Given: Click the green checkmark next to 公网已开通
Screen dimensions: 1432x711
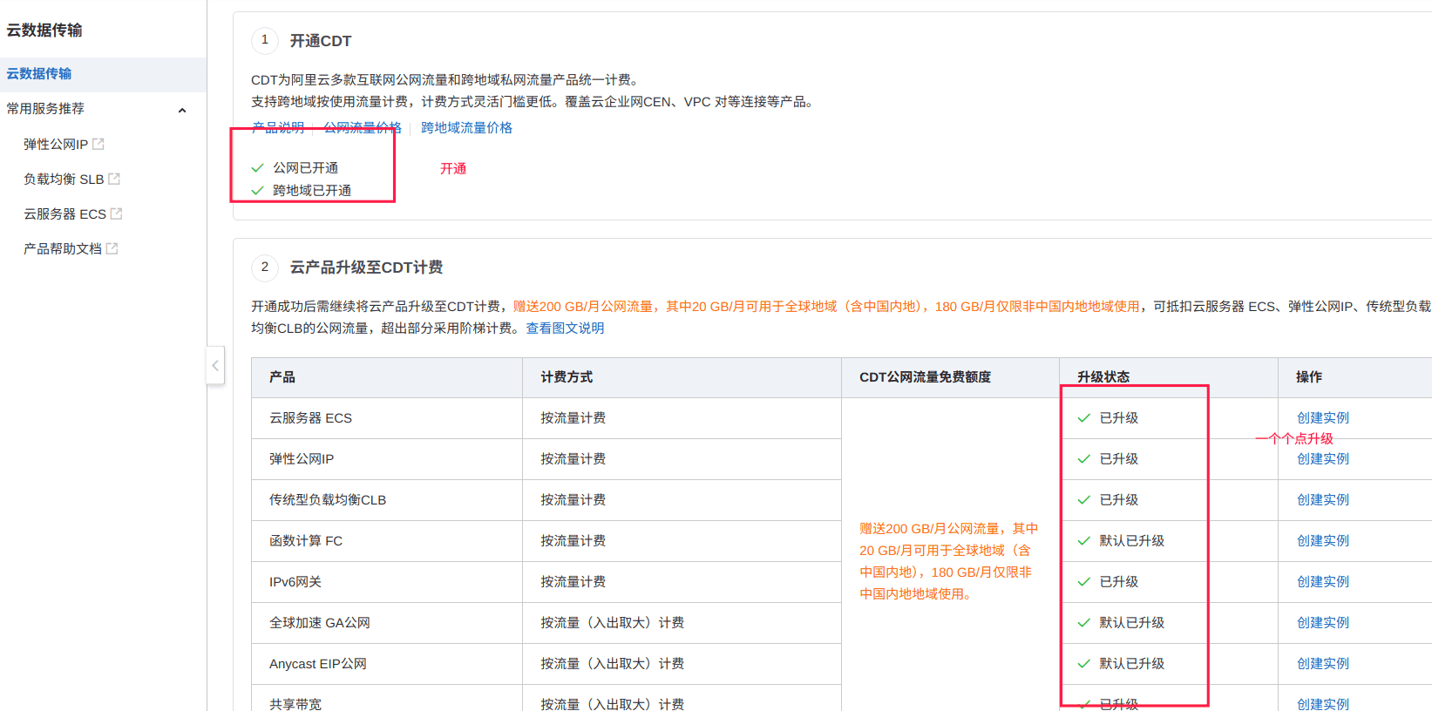Looking at the screenshot, I should 257,168.
